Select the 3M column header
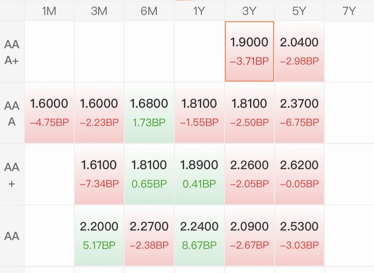Screen dimensions: 374x273 point(99,11)
